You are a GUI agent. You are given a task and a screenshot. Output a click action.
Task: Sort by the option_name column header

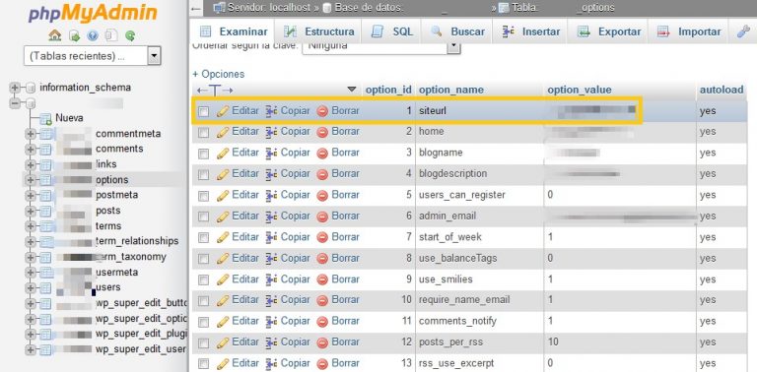(x=451, y=91)
